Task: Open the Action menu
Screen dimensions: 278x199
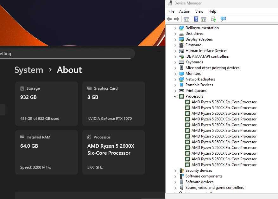Action: 185,11
